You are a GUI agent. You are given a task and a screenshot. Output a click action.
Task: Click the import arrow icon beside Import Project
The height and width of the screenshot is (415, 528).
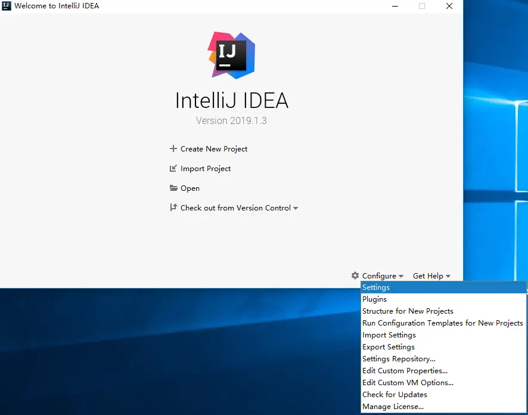coord(173,168)
